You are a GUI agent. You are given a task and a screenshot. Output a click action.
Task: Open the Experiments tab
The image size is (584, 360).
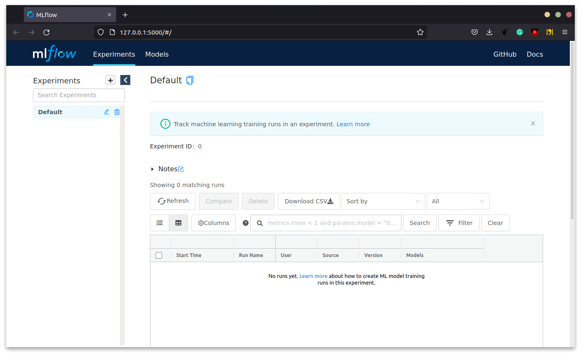114,54
